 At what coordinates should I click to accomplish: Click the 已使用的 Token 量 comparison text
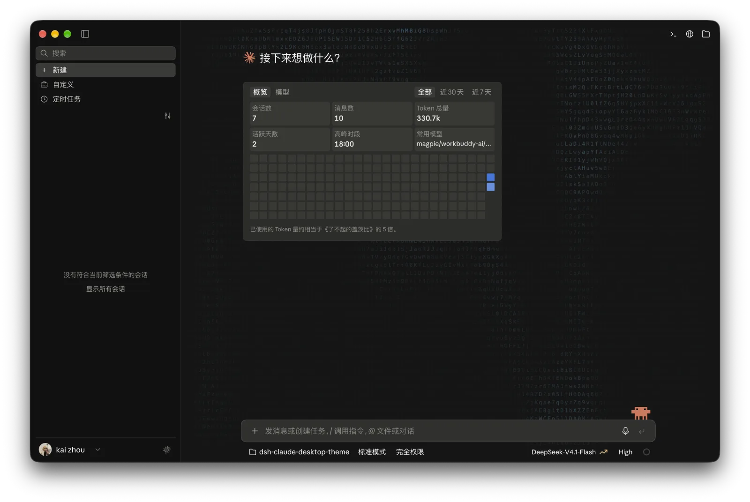(324, 229)
